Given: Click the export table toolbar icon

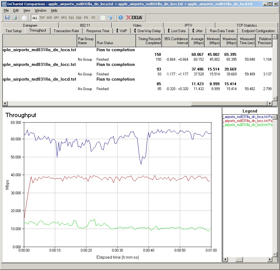Looking at the screenshot, I should click(x=110, y=17).
